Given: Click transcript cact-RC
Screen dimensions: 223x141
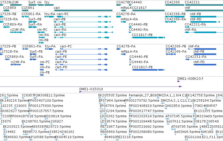Looking at the screenshot, I should [x=84, y=17].
